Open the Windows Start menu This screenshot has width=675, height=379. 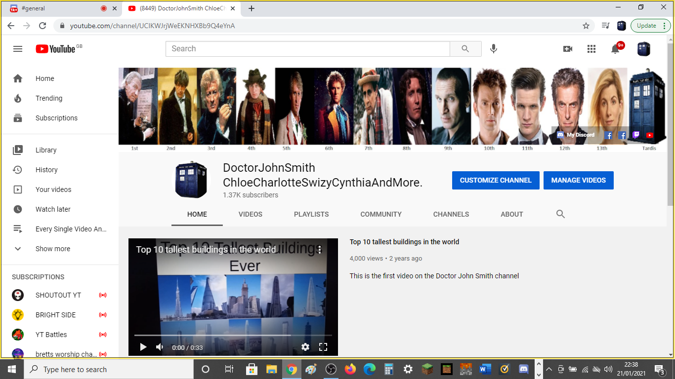click(x=11, y=369)
